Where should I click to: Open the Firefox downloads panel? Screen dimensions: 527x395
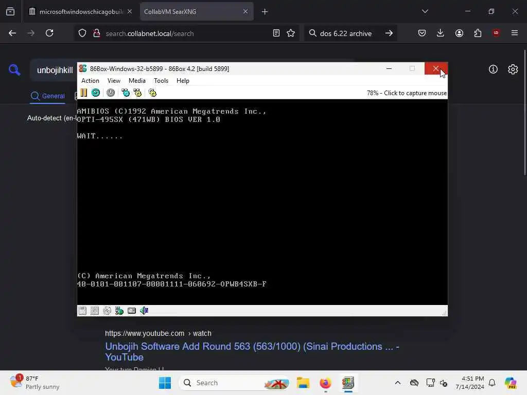click(x=441, y=33)
